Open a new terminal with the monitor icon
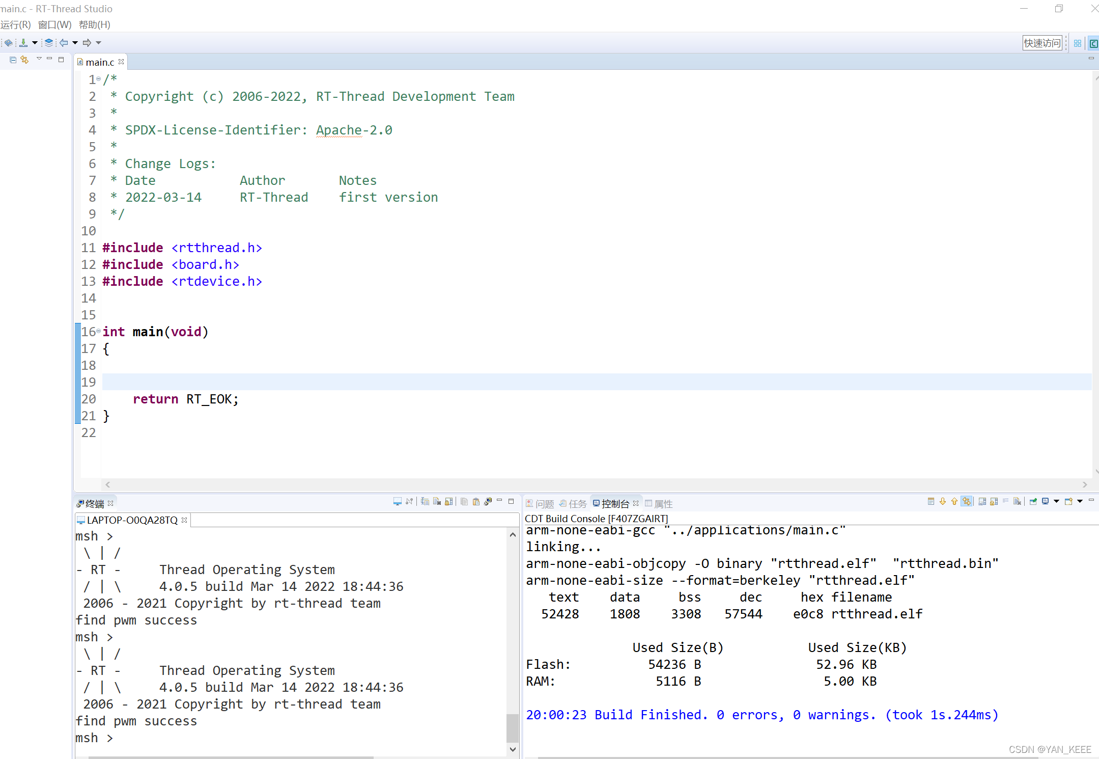1099x759 pixels. click(x=398, y=501)
